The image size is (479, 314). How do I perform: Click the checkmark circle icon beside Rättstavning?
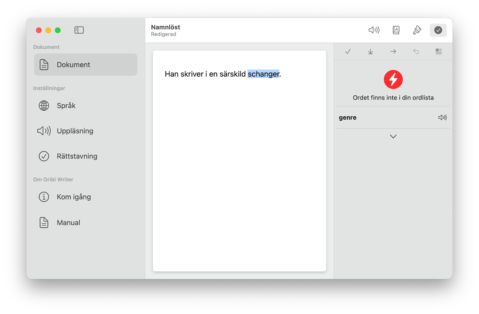[44, 156]
